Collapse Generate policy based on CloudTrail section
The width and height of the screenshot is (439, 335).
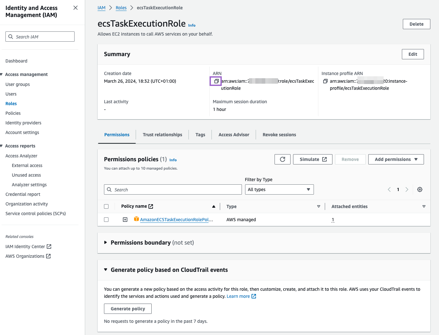106,270
